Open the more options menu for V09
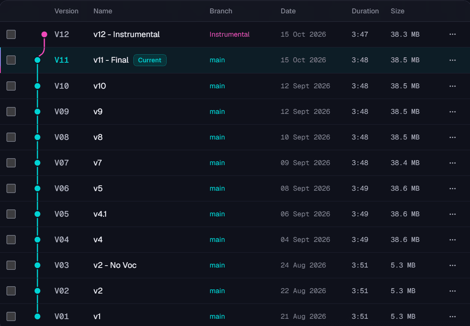470x326 pixels. point(453,112)
